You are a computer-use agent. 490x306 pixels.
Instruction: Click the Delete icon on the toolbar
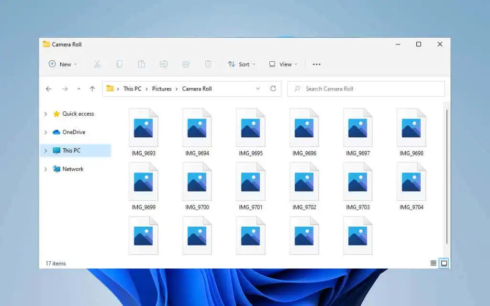pos(208,64)
